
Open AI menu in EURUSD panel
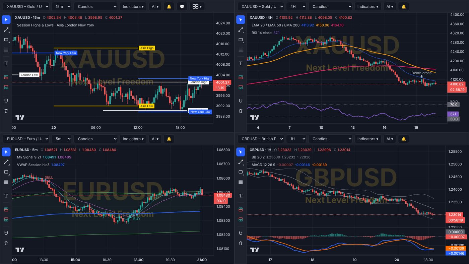(x=155, y=139)
